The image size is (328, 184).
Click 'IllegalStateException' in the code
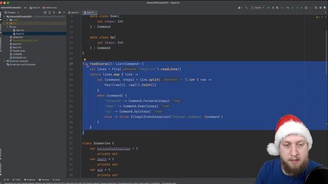pos(150,117)
